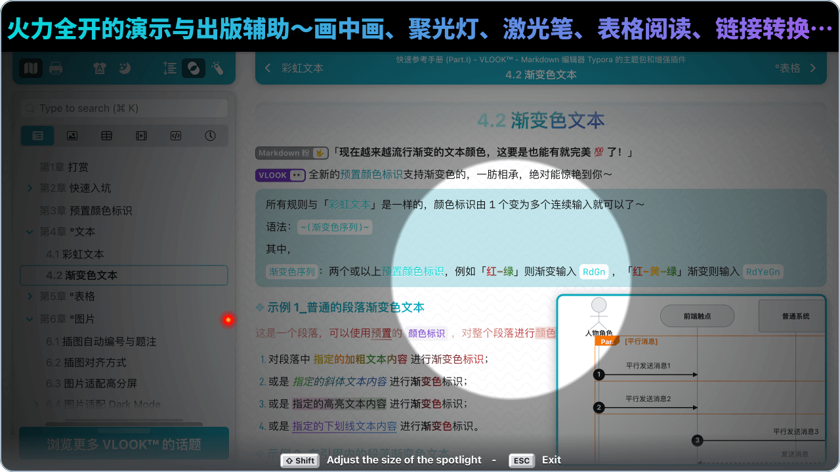This screenshot has width=840, height=472.
Task: Click step number 2 circle in diagram
Action: (x=598, y=407)
